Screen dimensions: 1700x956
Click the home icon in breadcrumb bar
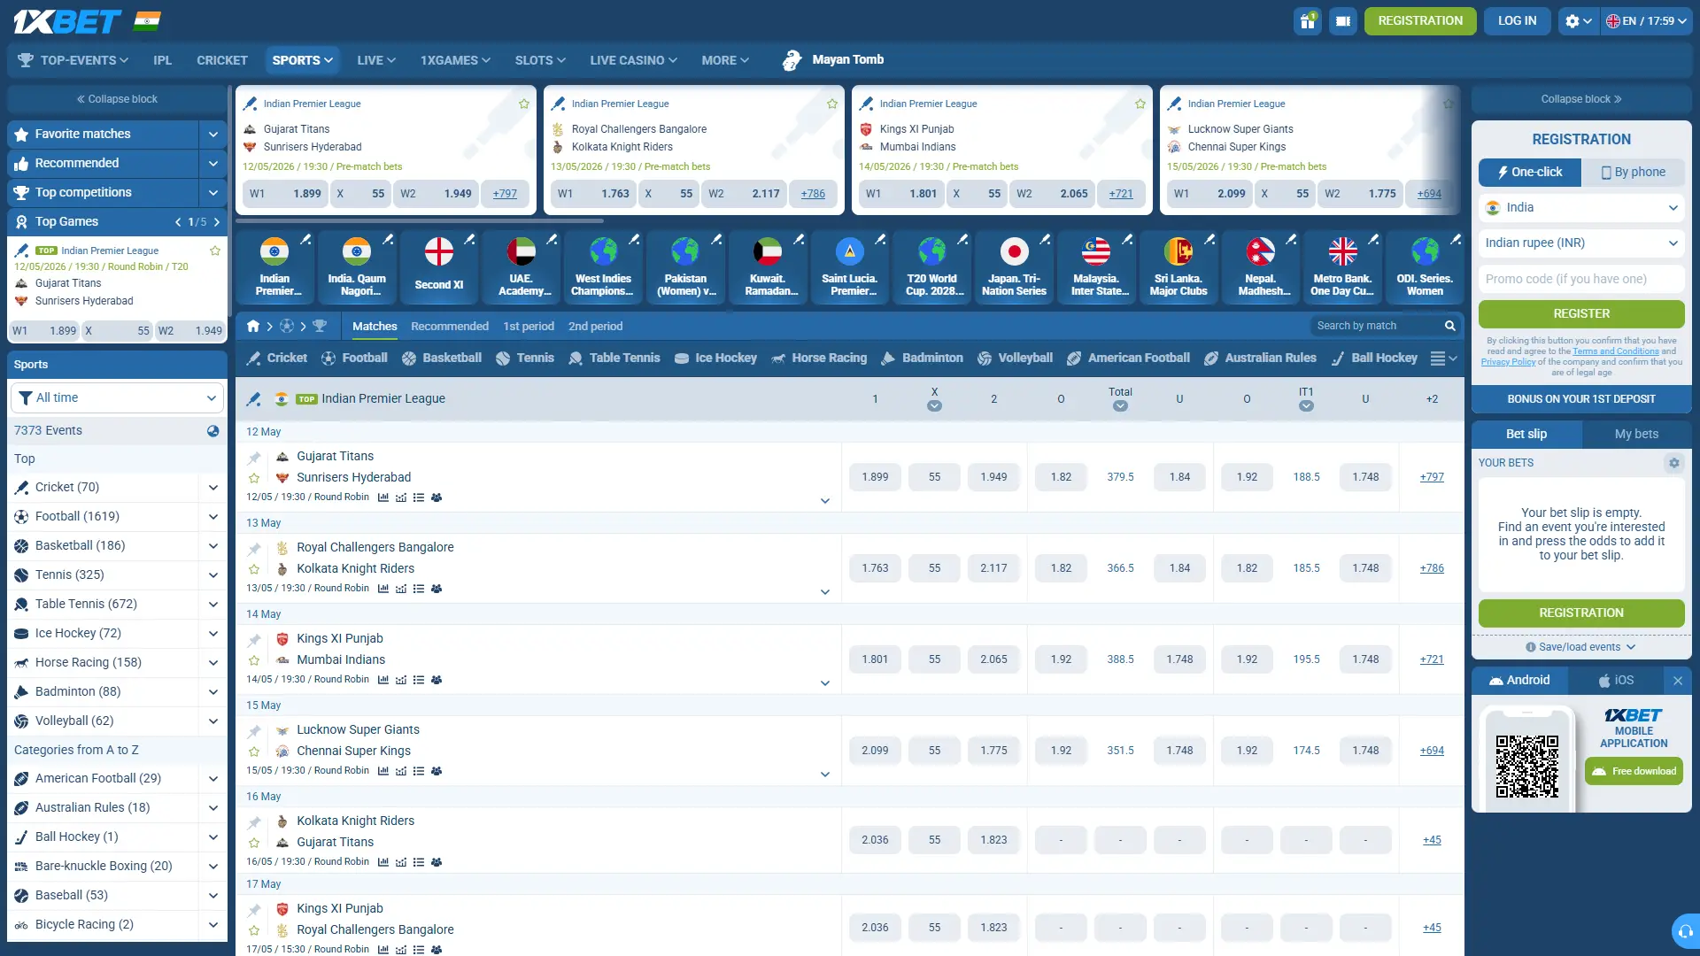click(253, 327)
